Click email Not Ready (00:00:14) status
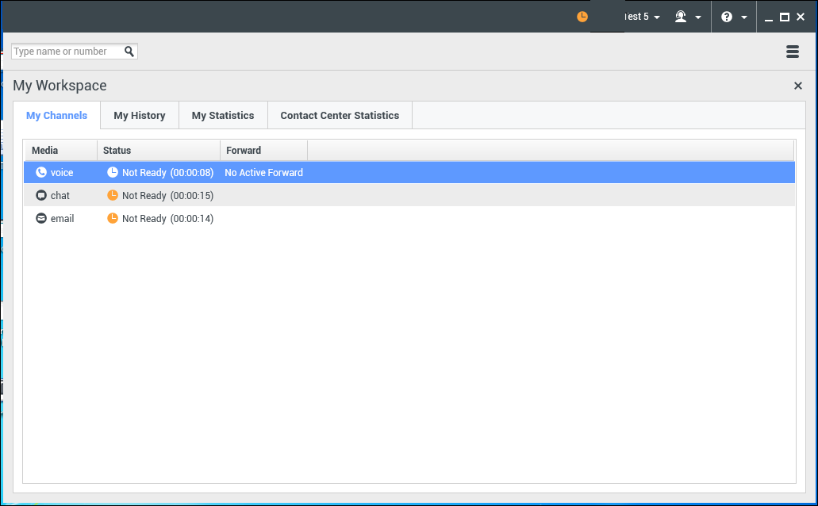This screenshot has width=818, height=506. point(167,219)
